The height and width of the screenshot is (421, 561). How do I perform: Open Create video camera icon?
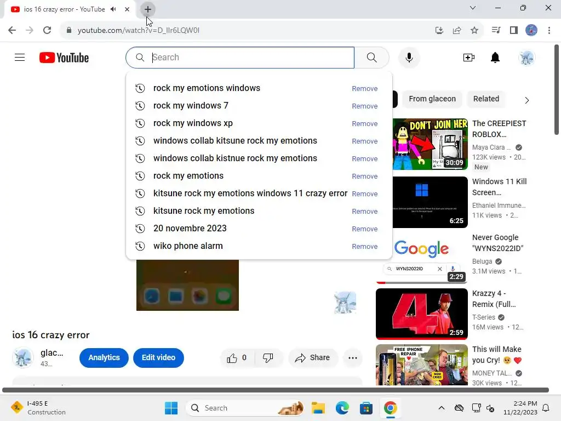pos(469,58)
